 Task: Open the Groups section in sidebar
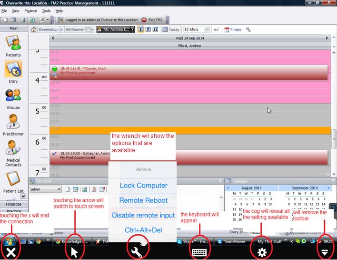point(13,99)
